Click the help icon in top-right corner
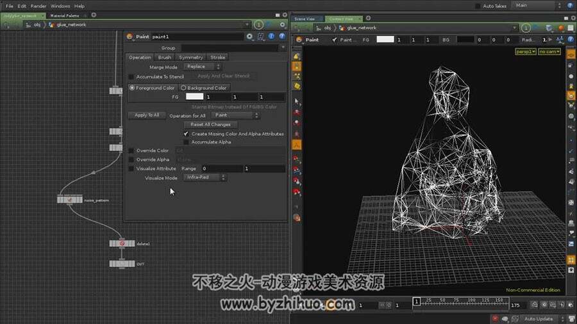Screen dimensions: 577x324 (x=571, y=6)
